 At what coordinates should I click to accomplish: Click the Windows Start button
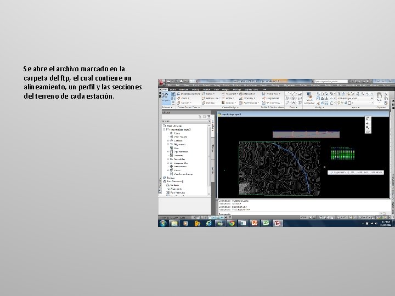coord(163,223)
